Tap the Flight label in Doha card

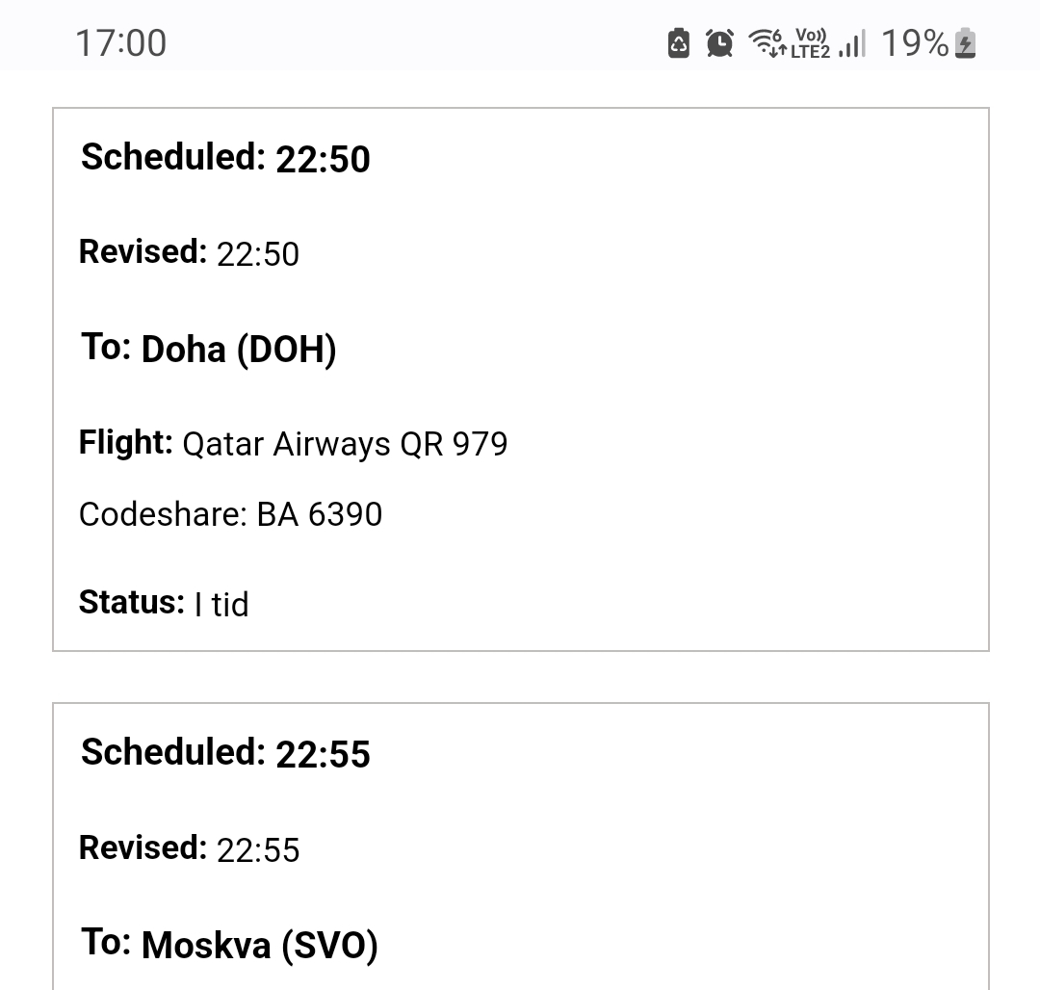pos(125,443)
